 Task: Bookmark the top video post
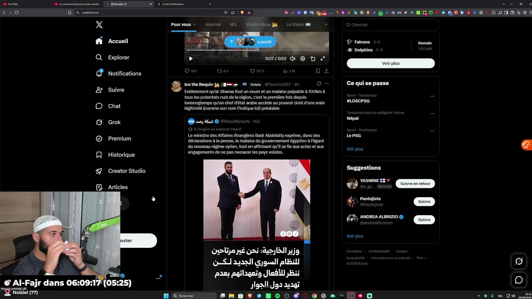(318, 71)
